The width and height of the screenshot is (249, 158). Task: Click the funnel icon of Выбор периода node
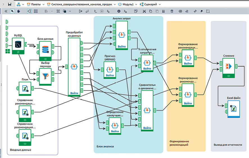point(45,75)
